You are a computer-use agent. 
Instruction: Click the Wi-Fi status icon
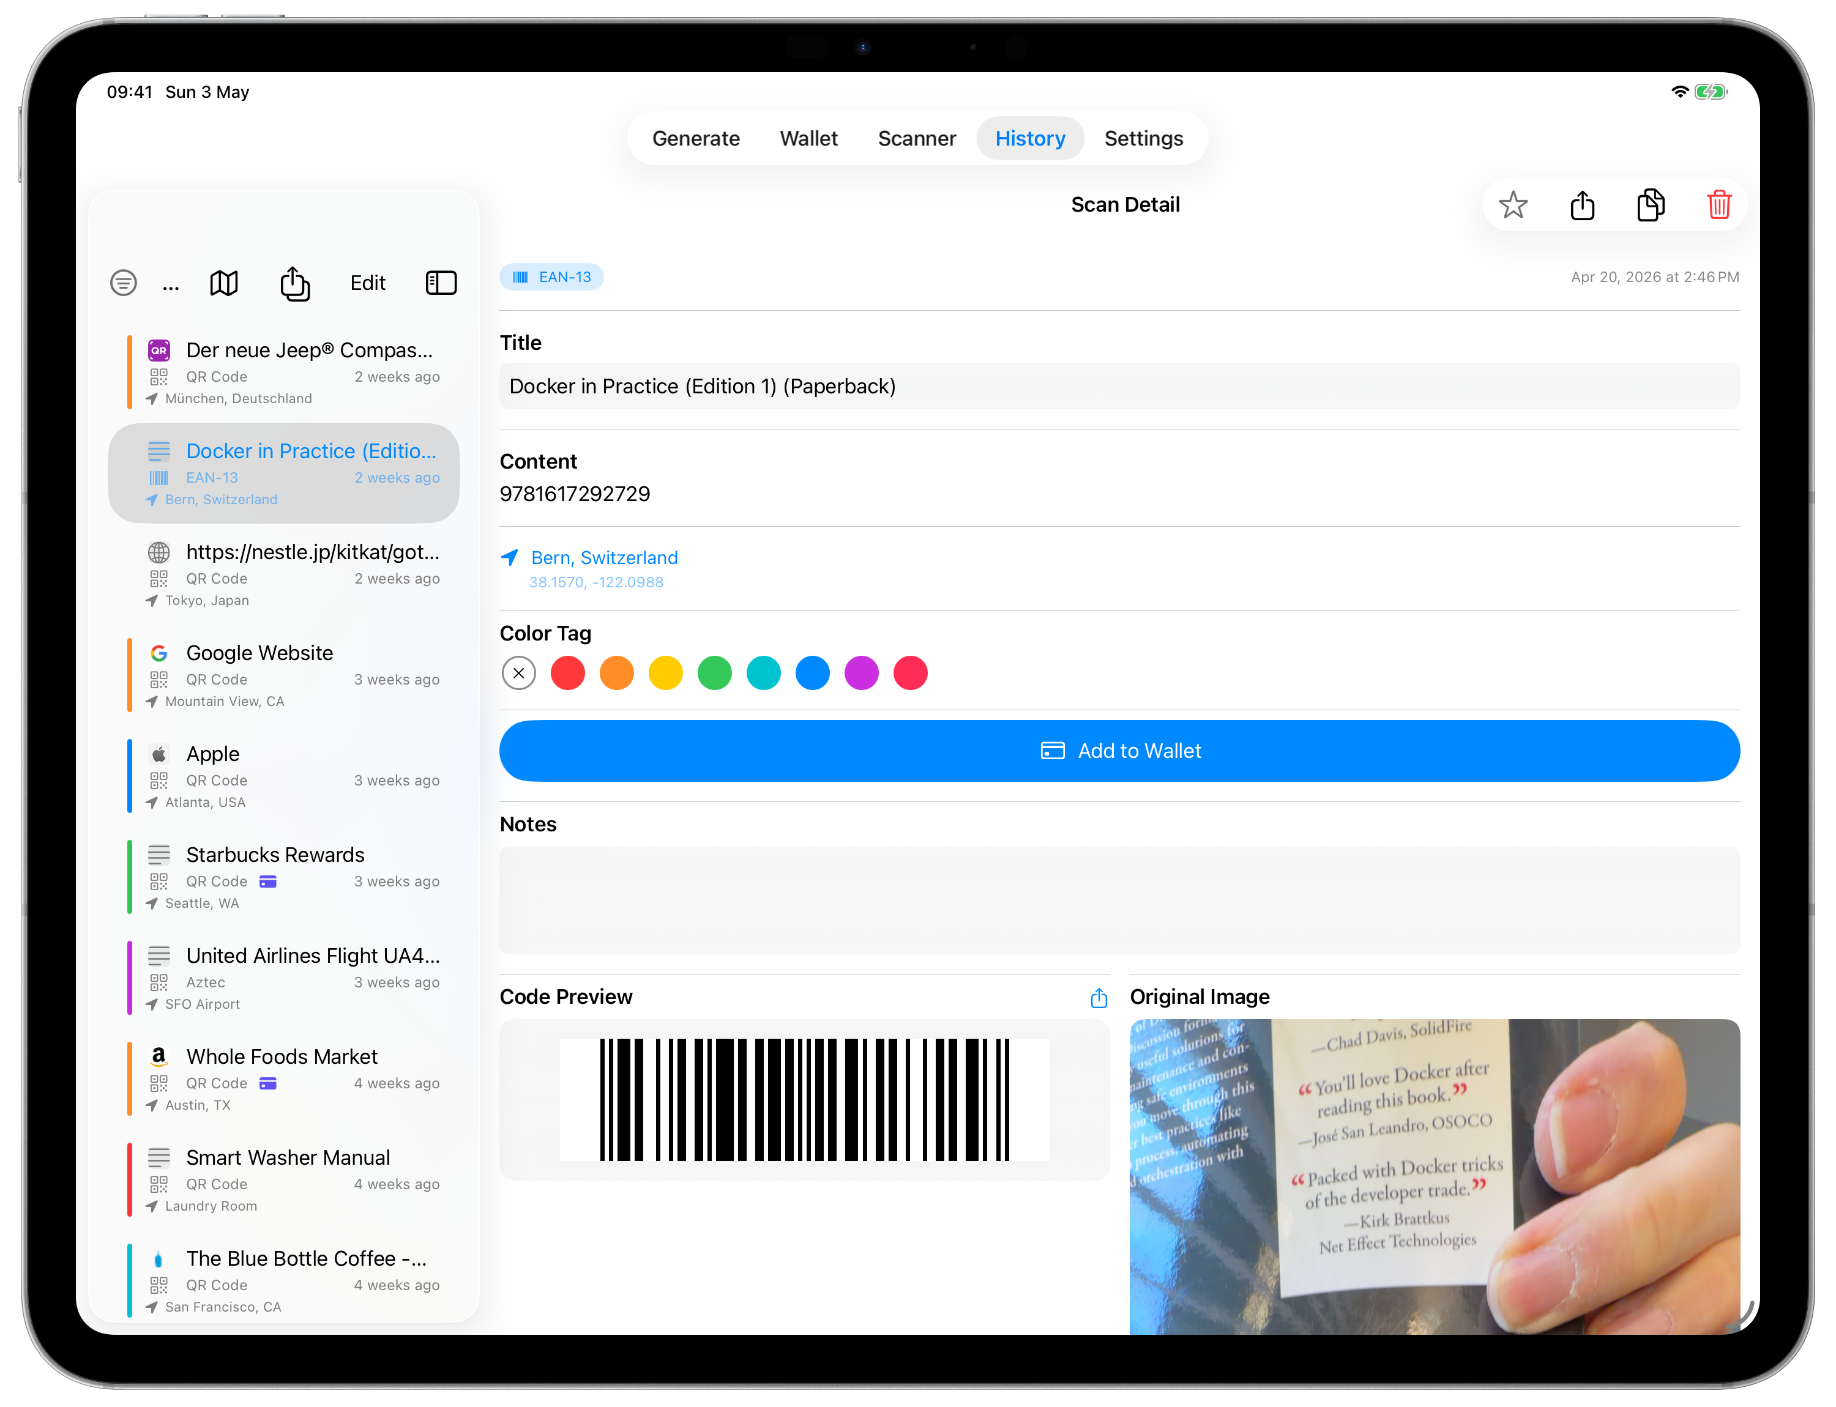(x=1679, y=92)
